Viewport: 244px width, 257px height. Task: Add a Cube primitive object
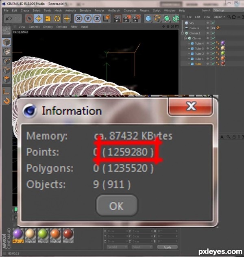pyautogui.click(x=148, y=19)
